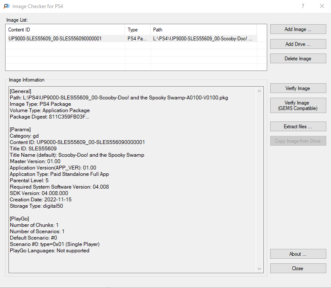Click the '[PlayGo]' section heading text
The image size is (331, 288).
[x=20, y=219]
